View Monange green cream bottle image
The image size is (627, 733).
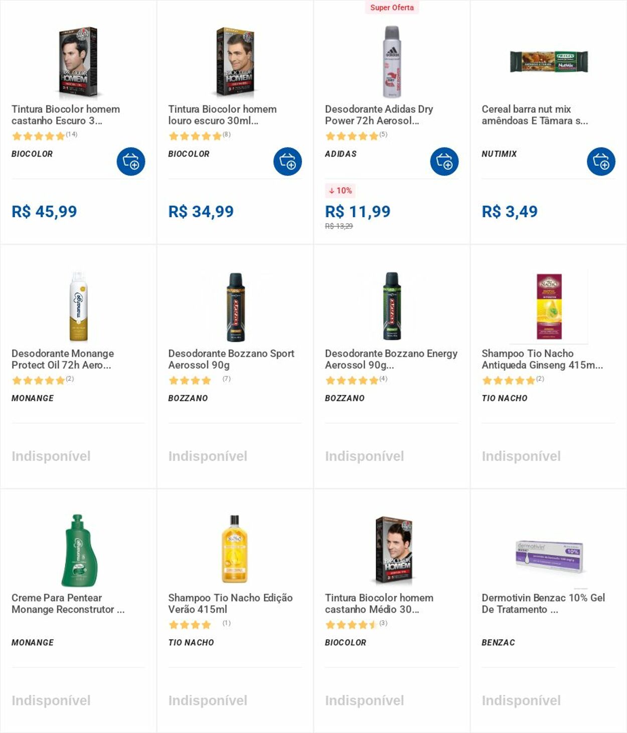pos(79,550)
